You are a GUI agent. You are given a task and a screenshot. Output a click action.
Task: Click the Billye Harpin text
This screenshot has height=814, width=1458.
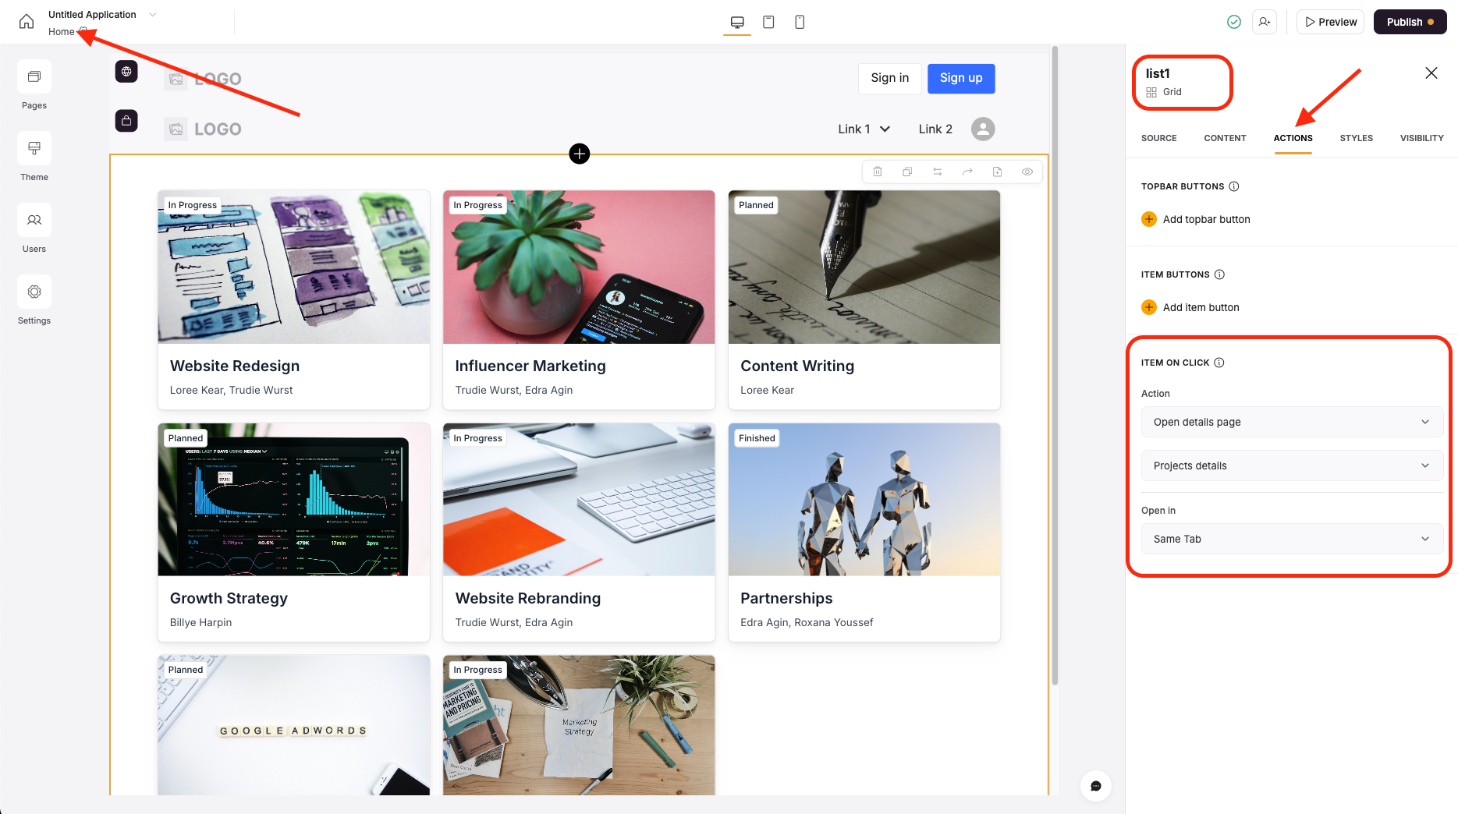[200, 622]
